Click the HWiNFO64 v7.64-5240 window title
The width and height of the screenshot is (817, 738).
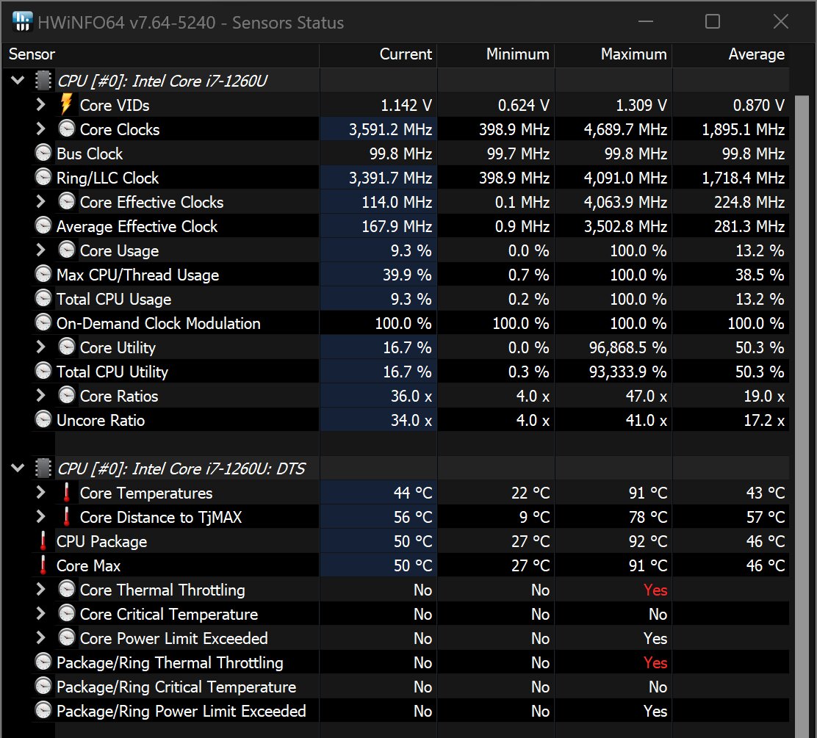(x=191, y=22)
